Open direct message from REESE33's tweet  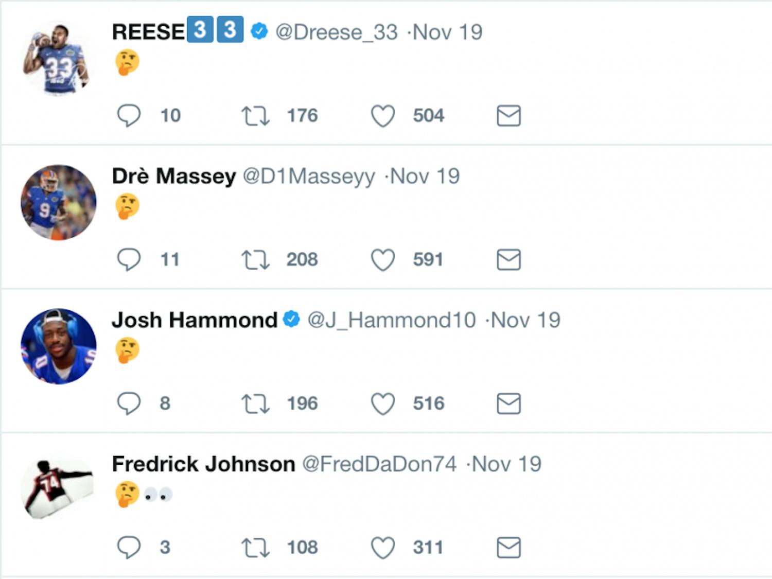coord(508,116)
